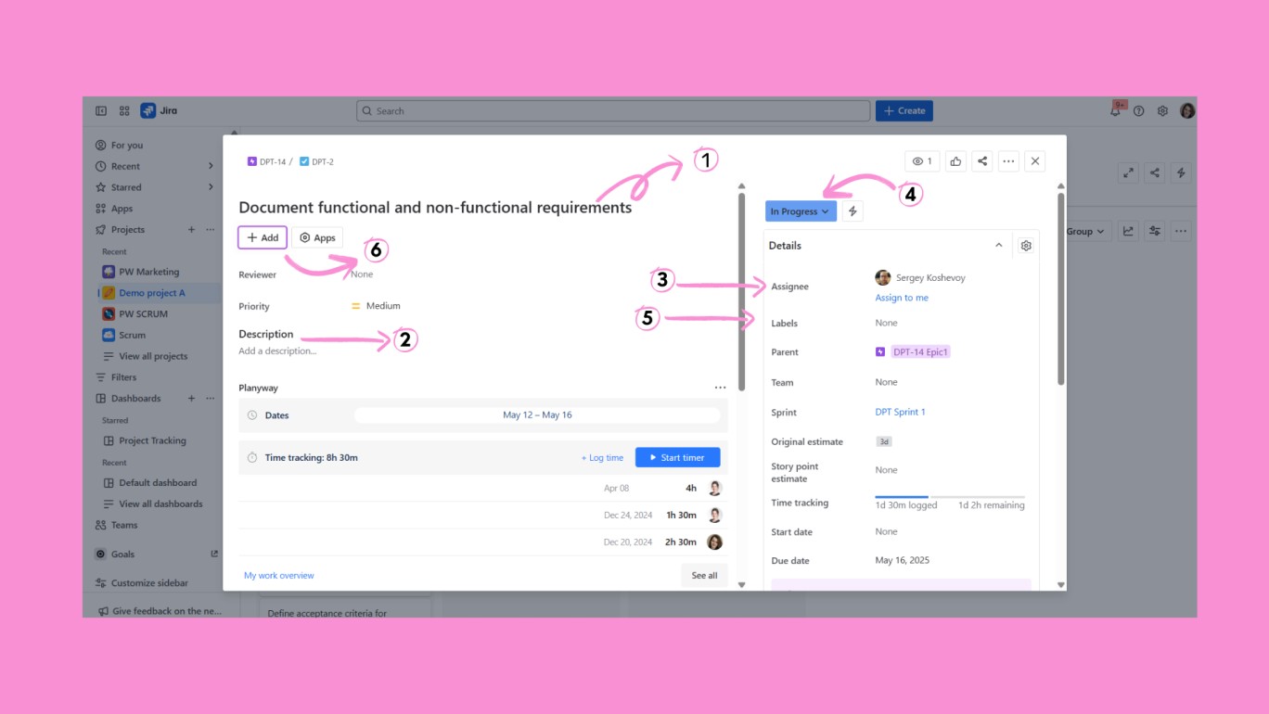
Task: Select Filters in the sidebar
Action: pos(123,377)
